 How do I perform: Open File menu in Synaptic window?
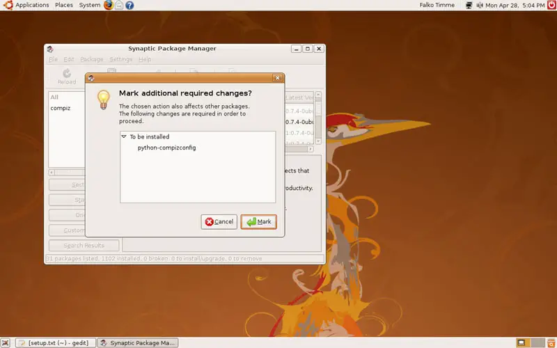click(53, 59)
